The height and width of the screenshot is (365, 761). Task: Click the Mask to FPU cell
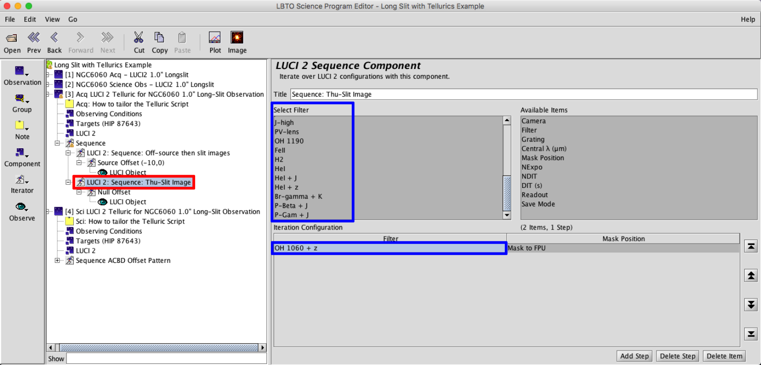point(623,248)
